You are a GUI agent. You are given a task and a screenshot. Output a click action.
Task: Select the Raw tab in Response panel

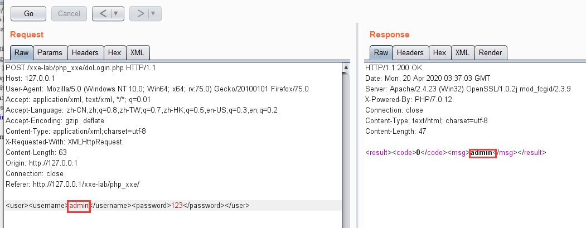[x=381, y=53]
